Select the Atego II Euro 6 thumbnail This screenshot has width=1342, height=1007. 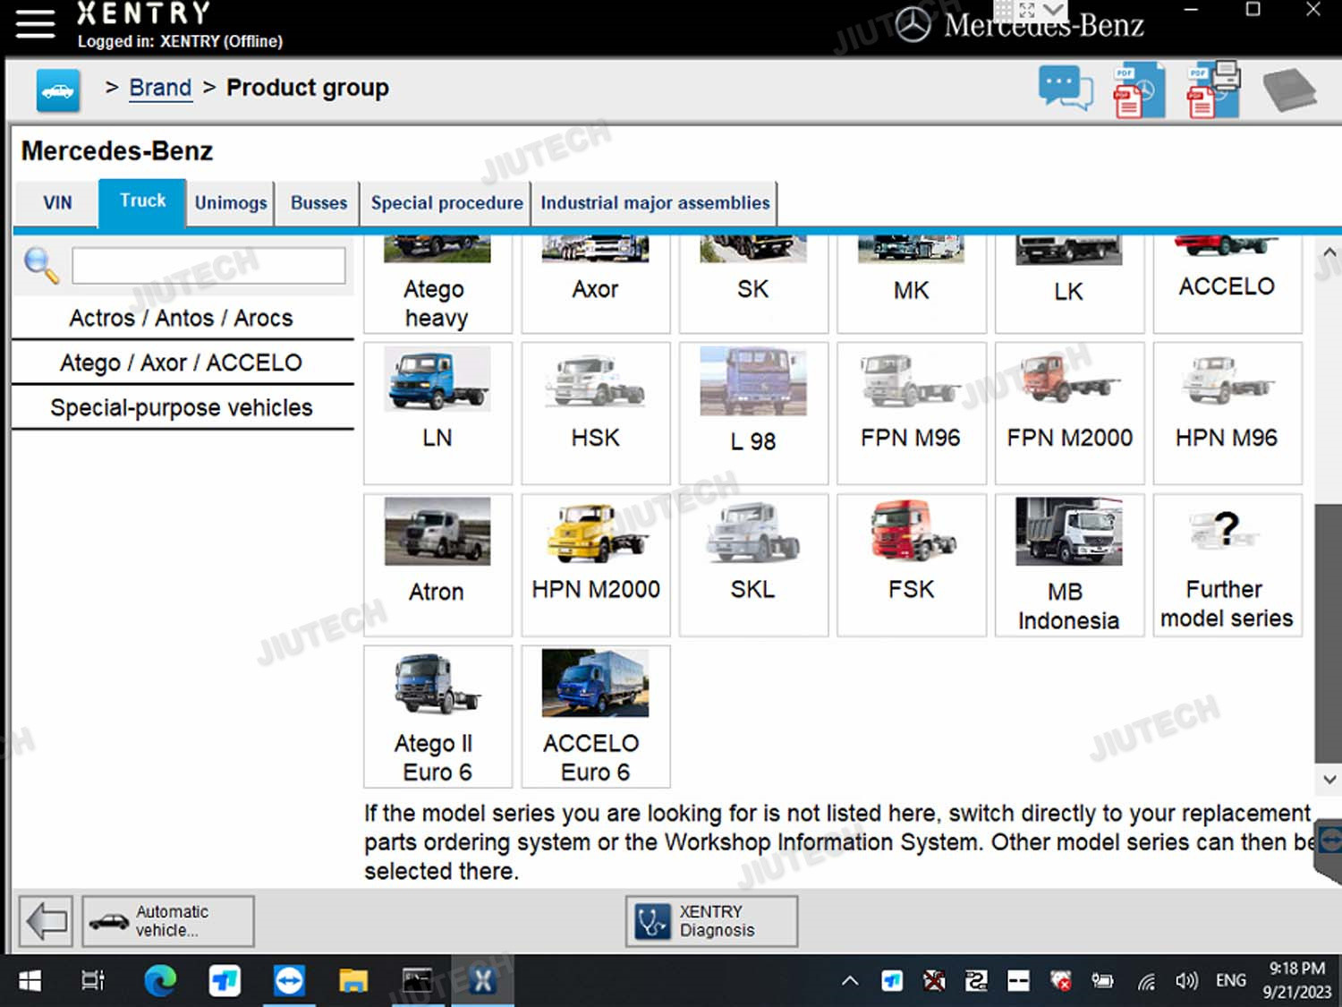click(x=437, y=716)
